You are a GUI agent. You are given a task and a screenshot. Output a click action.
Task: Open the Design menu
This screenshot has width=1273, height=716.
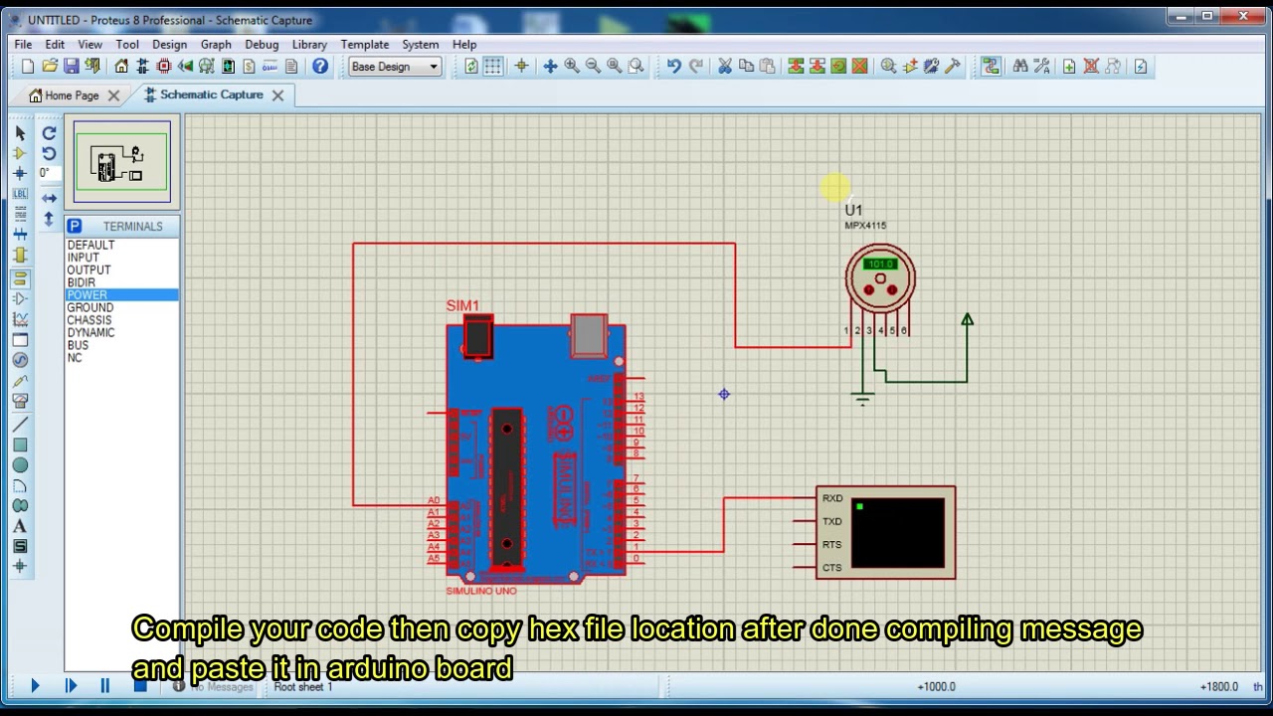coord(169,44)
